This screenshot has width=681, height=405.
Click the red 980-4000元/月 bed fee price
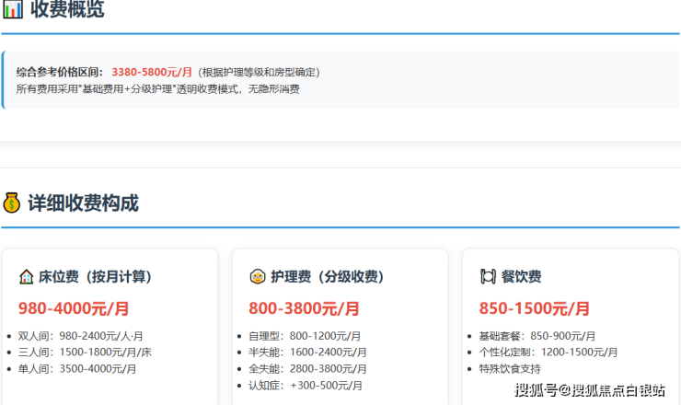(x=74, y=308)
